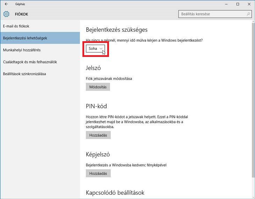Go to Munkahelyi hozzáférés

[22, 50]
